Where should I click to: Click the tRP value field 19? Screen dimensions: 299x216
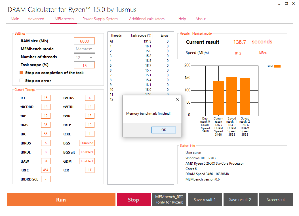(x=46, y=116)
